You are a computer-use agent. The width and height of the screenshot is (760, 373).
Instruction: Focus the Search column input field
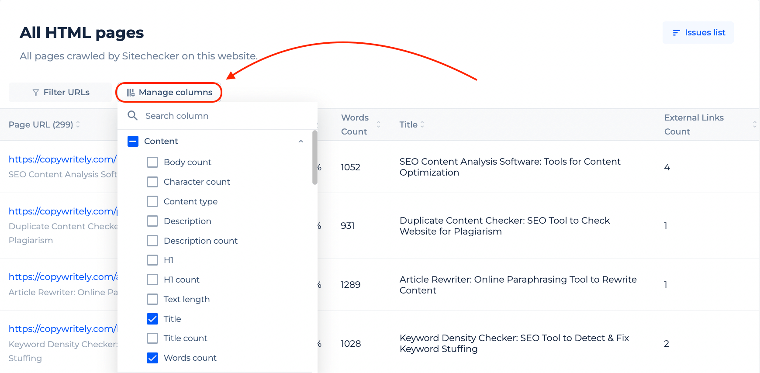pos(218,116)
